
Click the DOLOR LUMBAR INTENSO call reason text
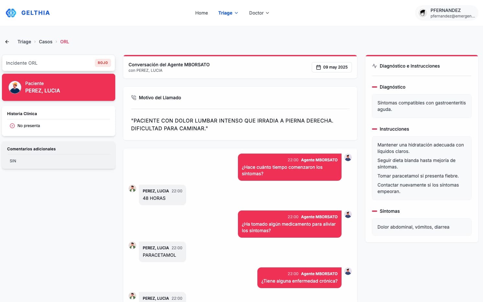[232, 124]
